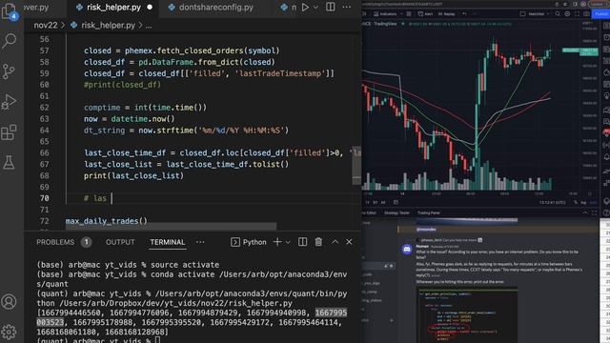Open the Alert dialog in TradingView

(425, 14)
